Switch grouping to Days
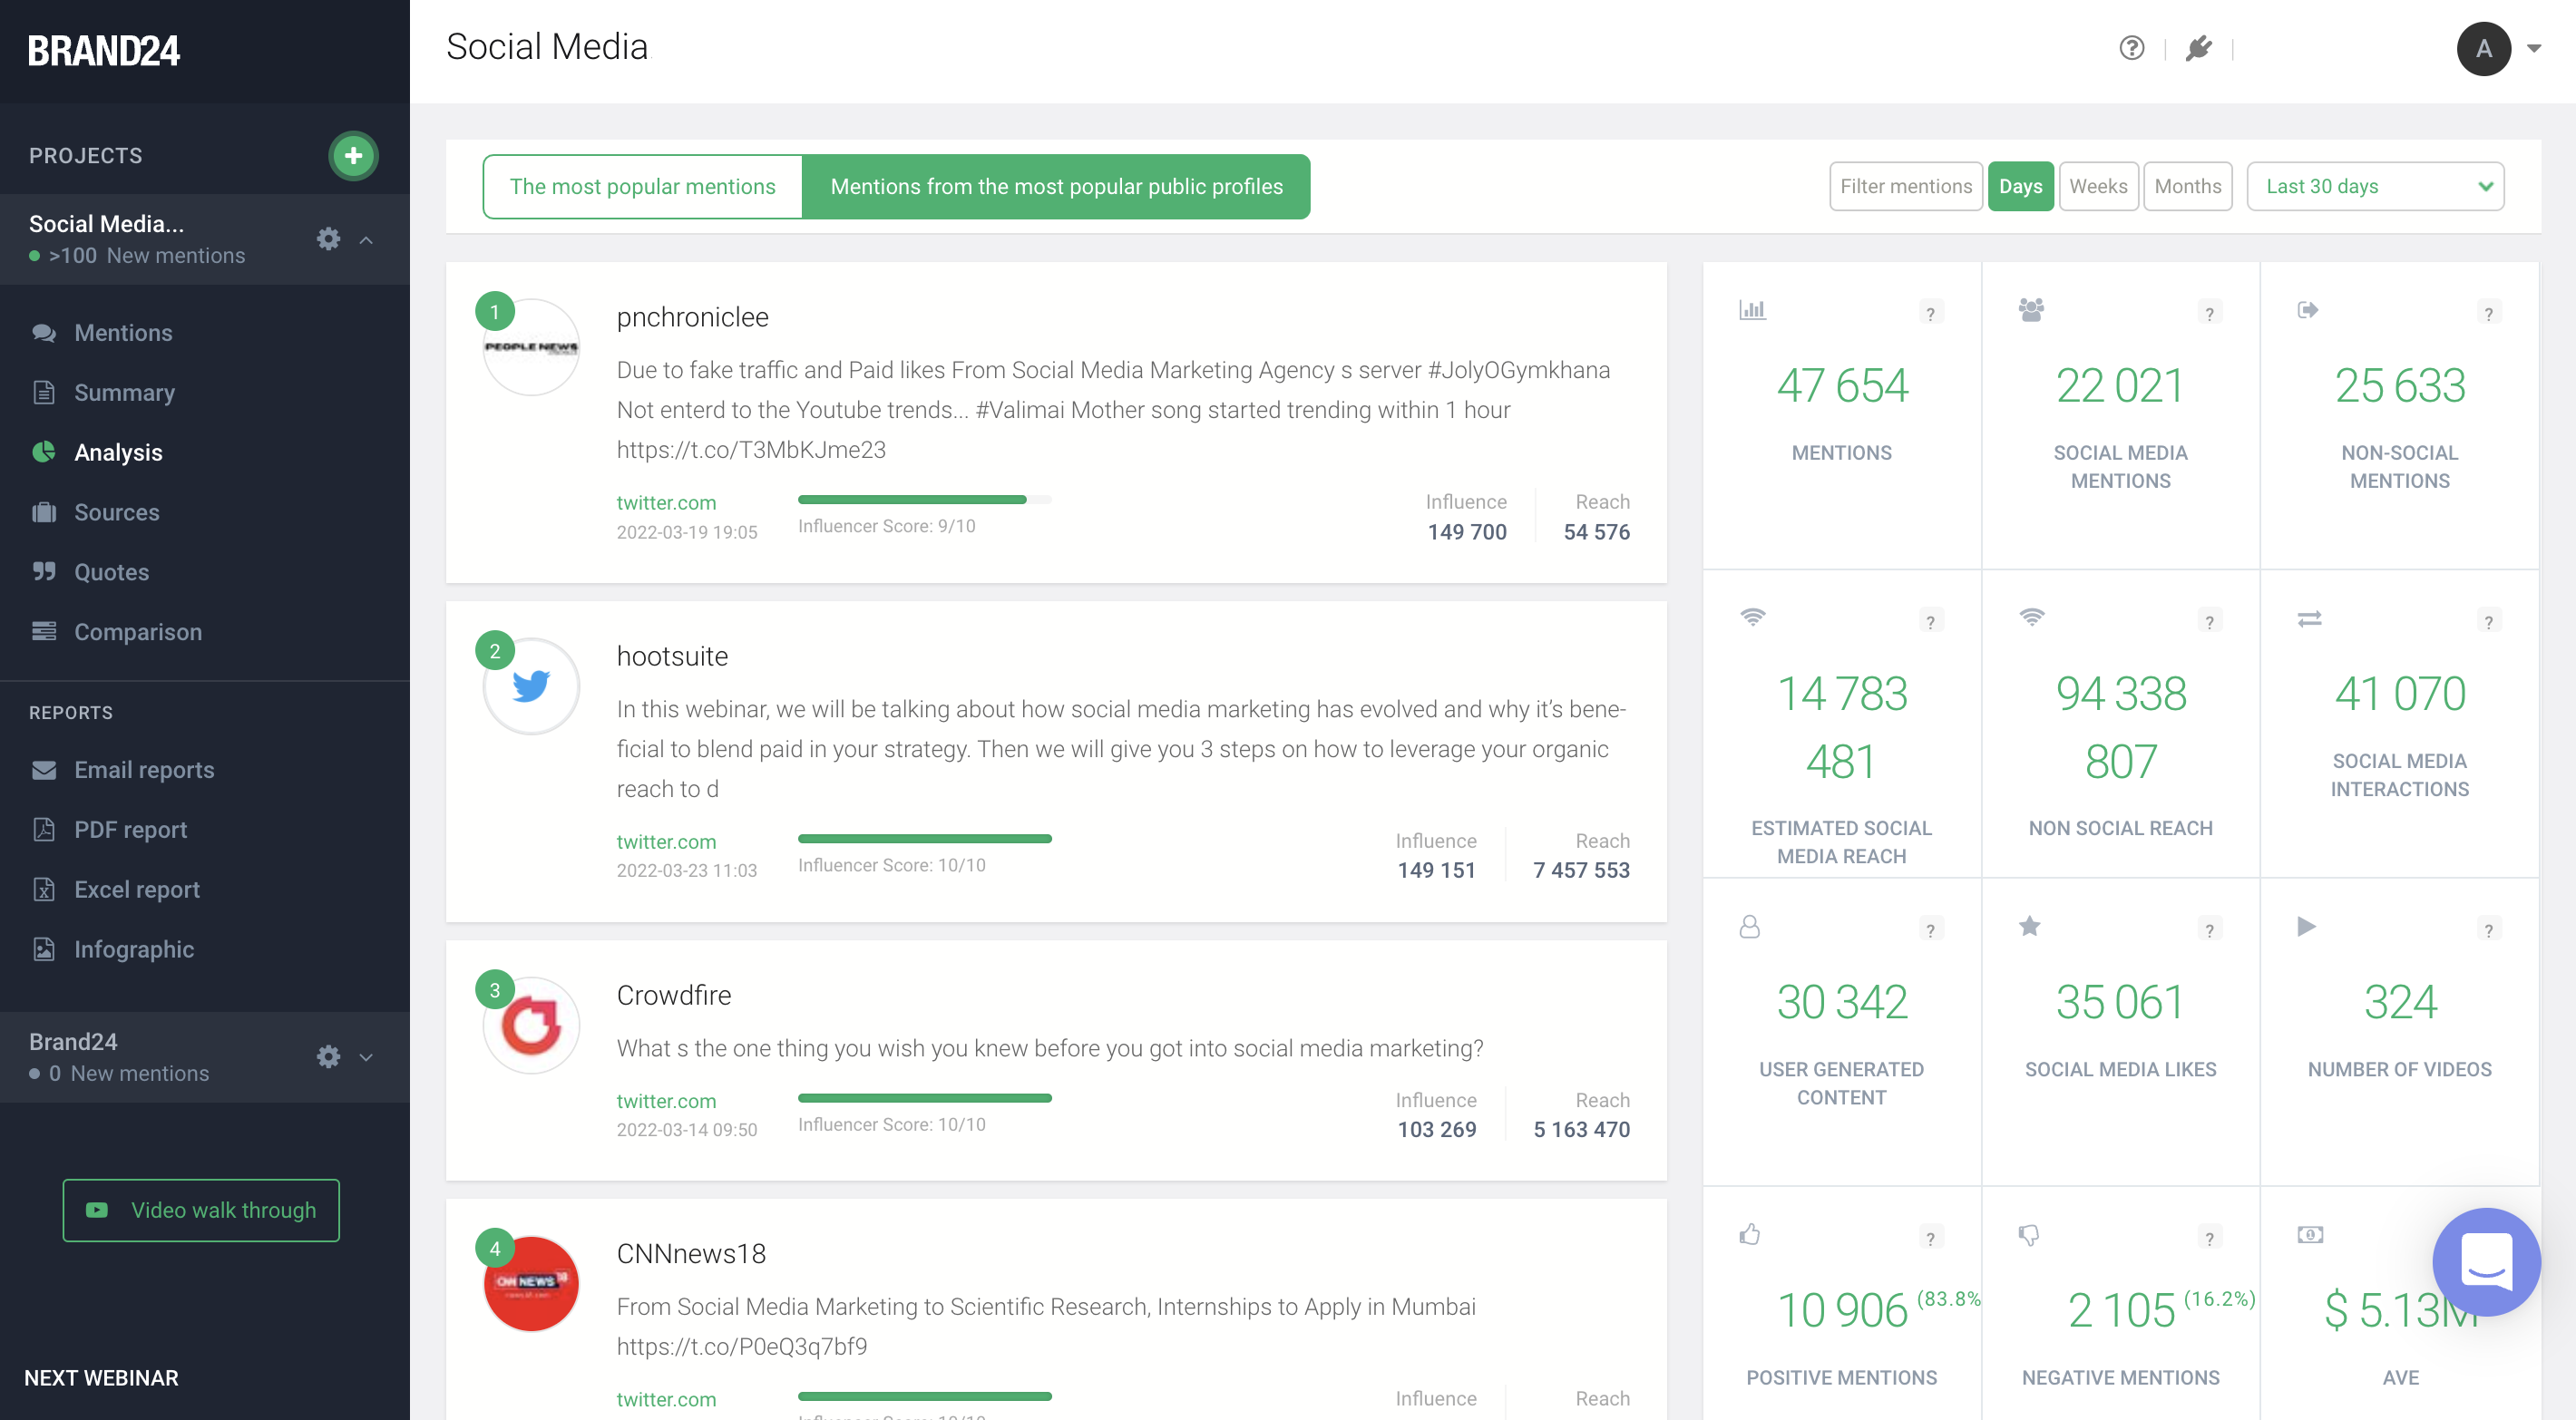 (2020, 186)
